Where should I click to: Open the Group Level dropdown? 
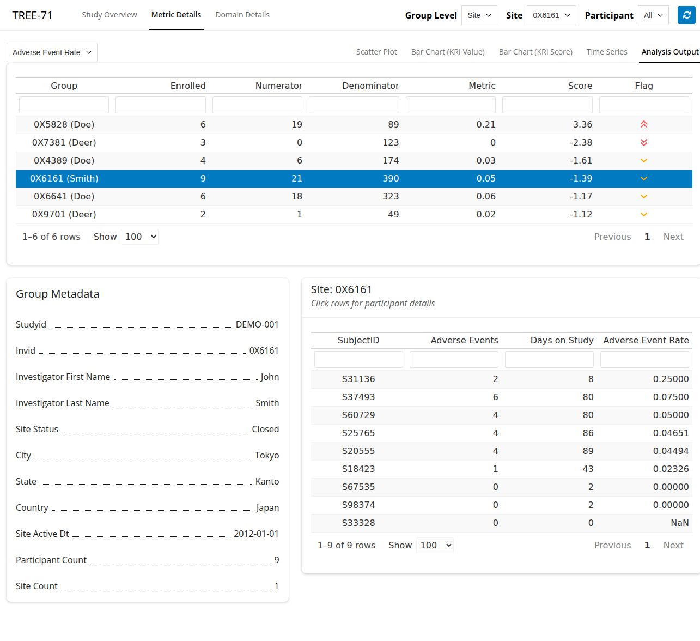[x=479, y=15]
